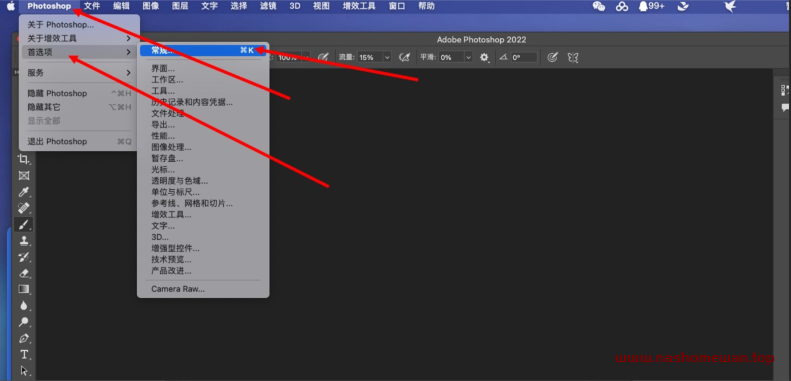Open smoothing options gear icon

(x=484, y=57)
